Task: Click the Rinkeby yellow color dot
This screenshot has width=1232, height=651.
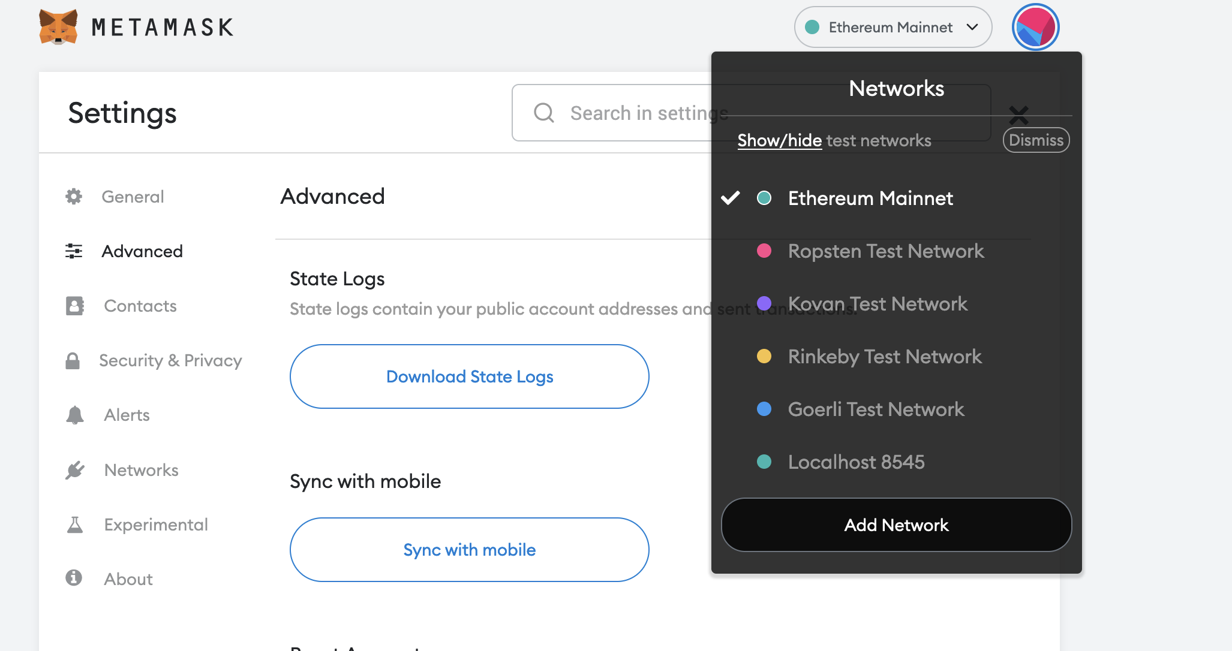Action: tap(764, 357)
